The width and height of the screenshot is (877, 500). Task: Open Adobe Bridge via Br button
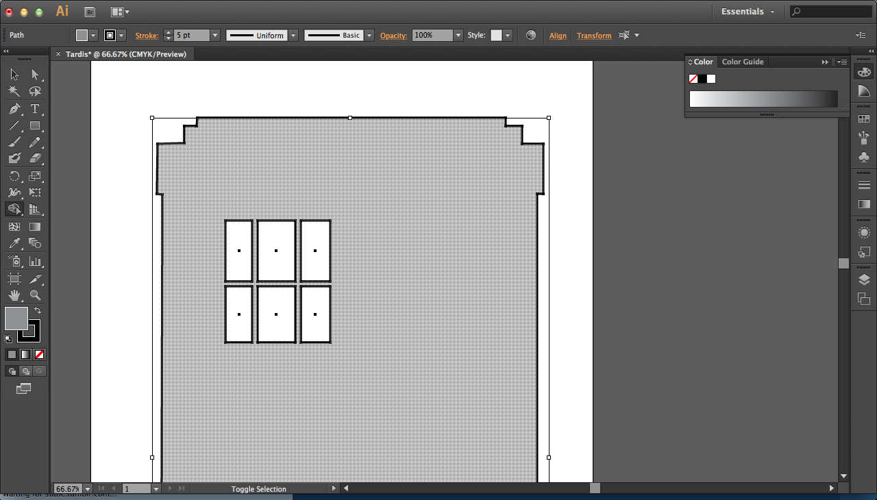(x=90, y=12)
